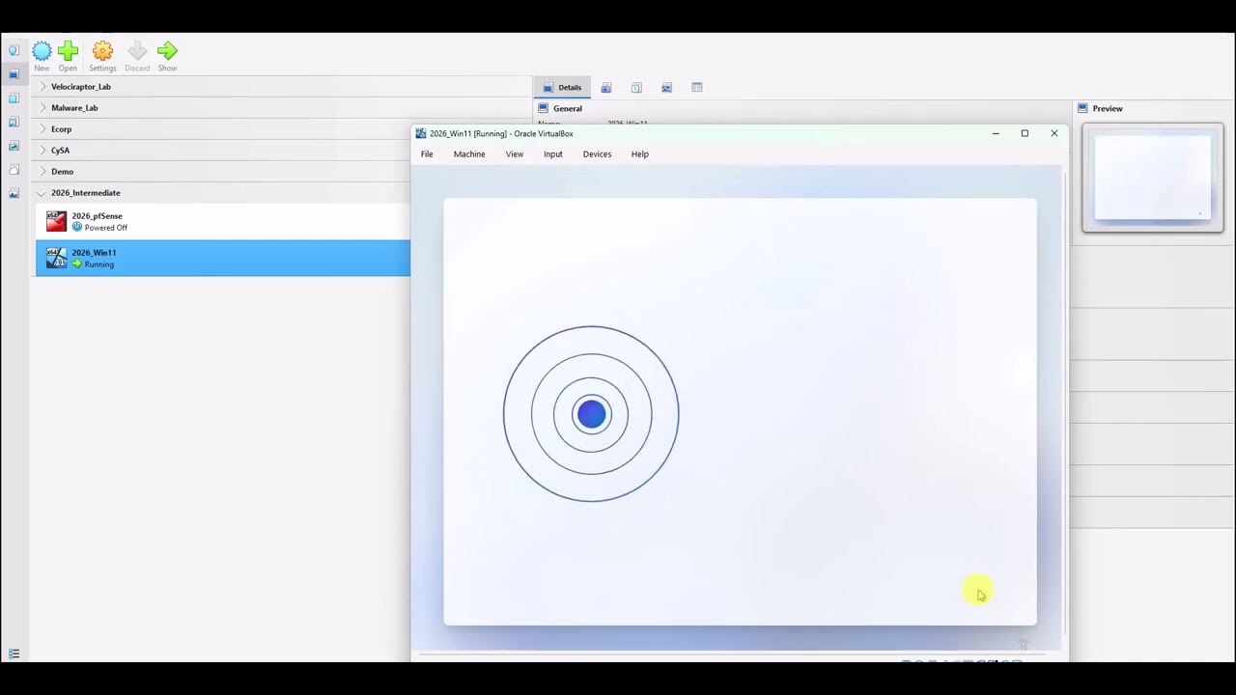Select the 2026_Win11 running machine
The width and height of the screenshot is (1236, 695).
point(223,258)
